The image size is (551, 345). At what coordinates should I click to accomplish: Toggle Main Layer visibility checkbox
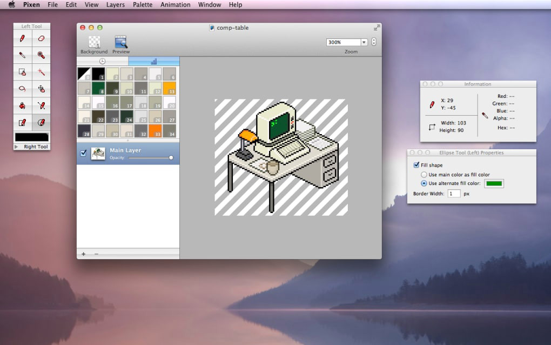coord(83,153)
